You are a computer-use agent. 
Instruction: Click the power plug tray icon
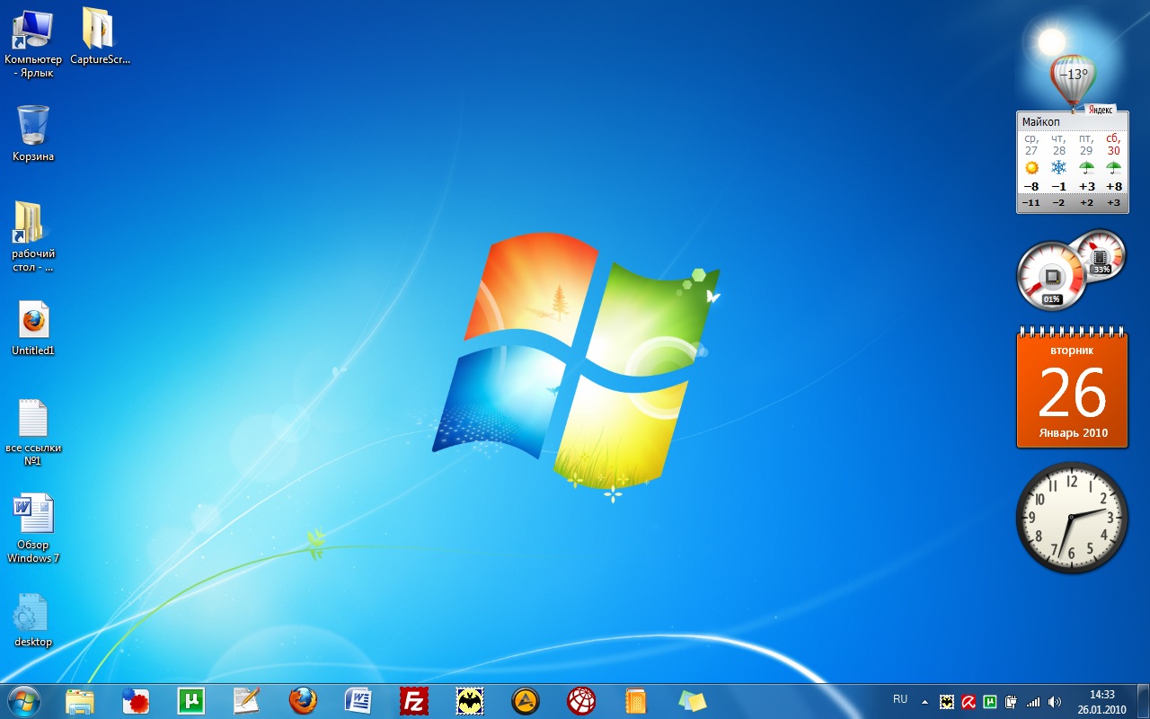coord(1012,702)
